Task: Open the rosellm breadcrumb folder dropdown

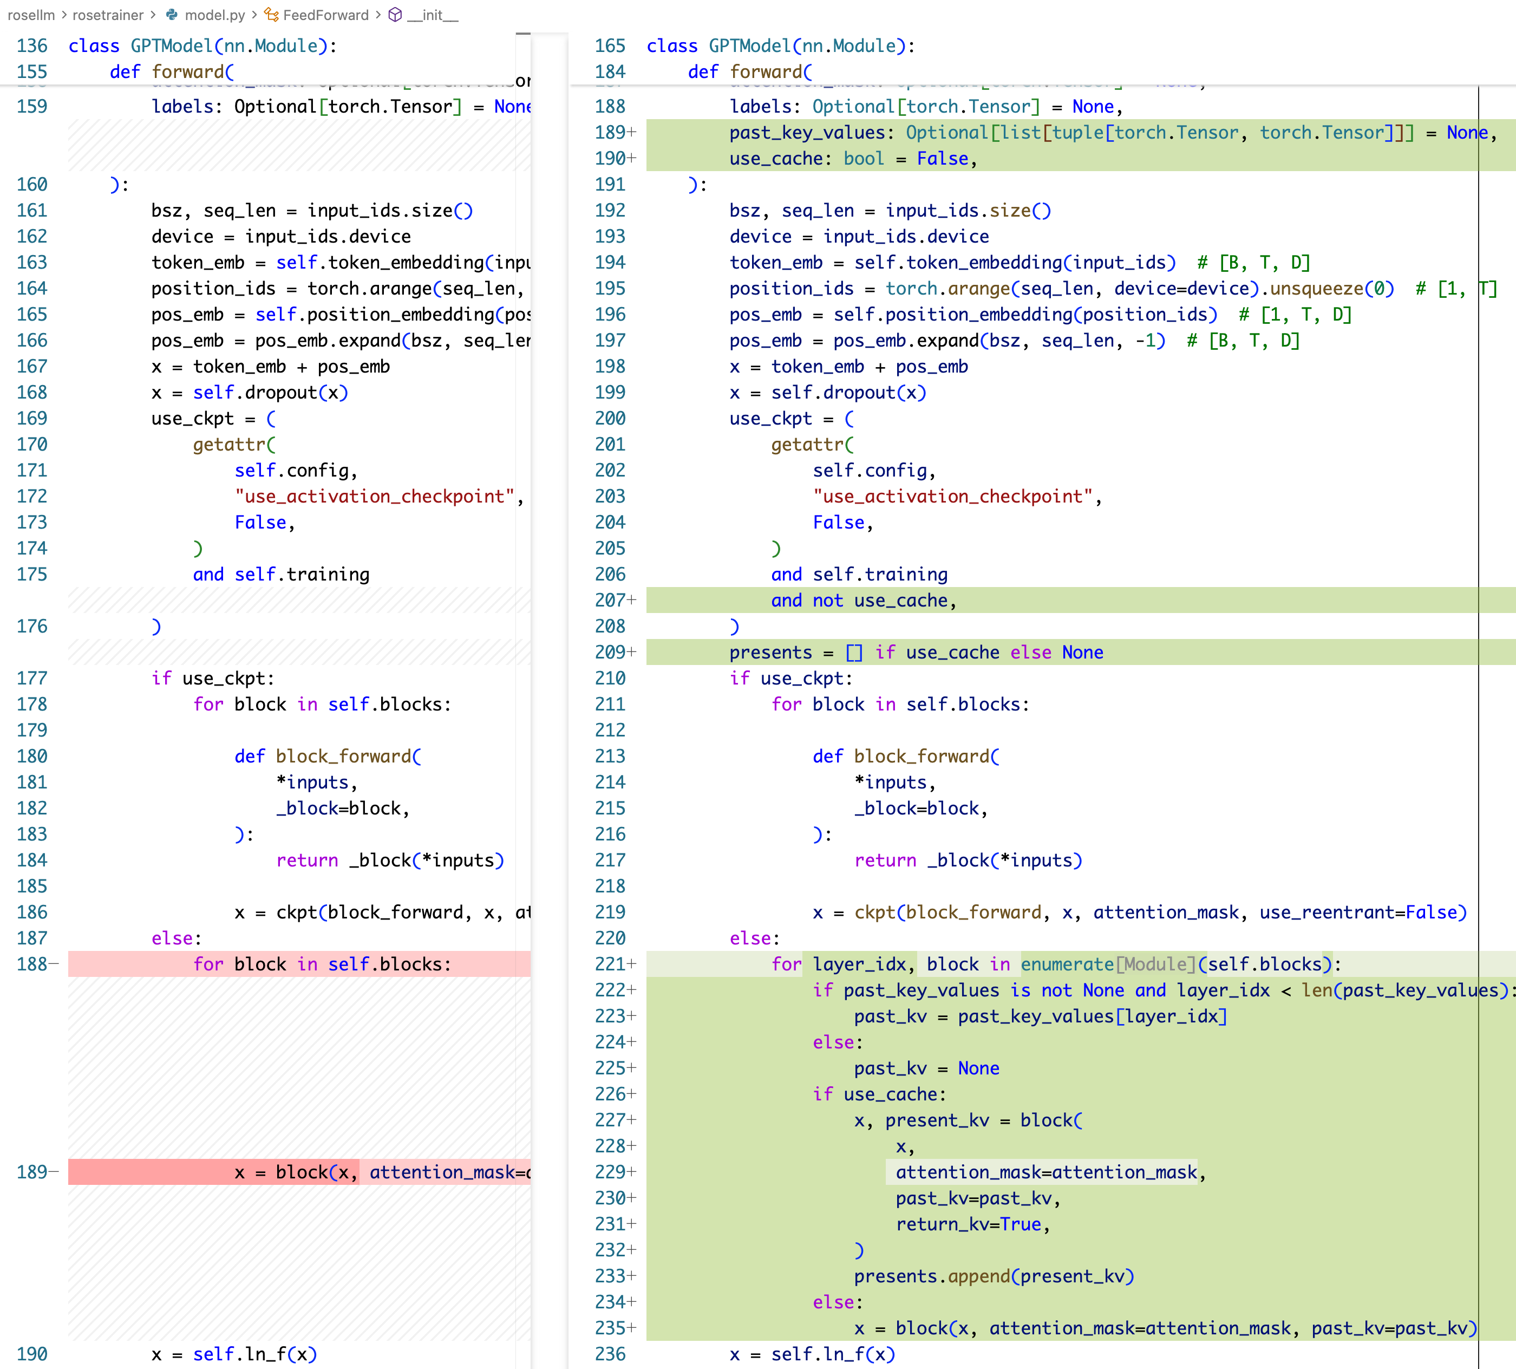Action: coord(31,15)
